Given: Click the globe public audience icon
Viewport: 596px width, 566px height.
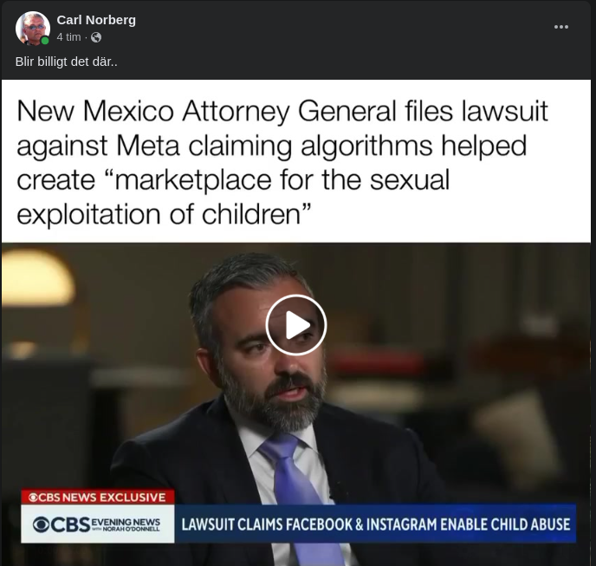Looking at the screenshot, I should (x=96, y=37).
